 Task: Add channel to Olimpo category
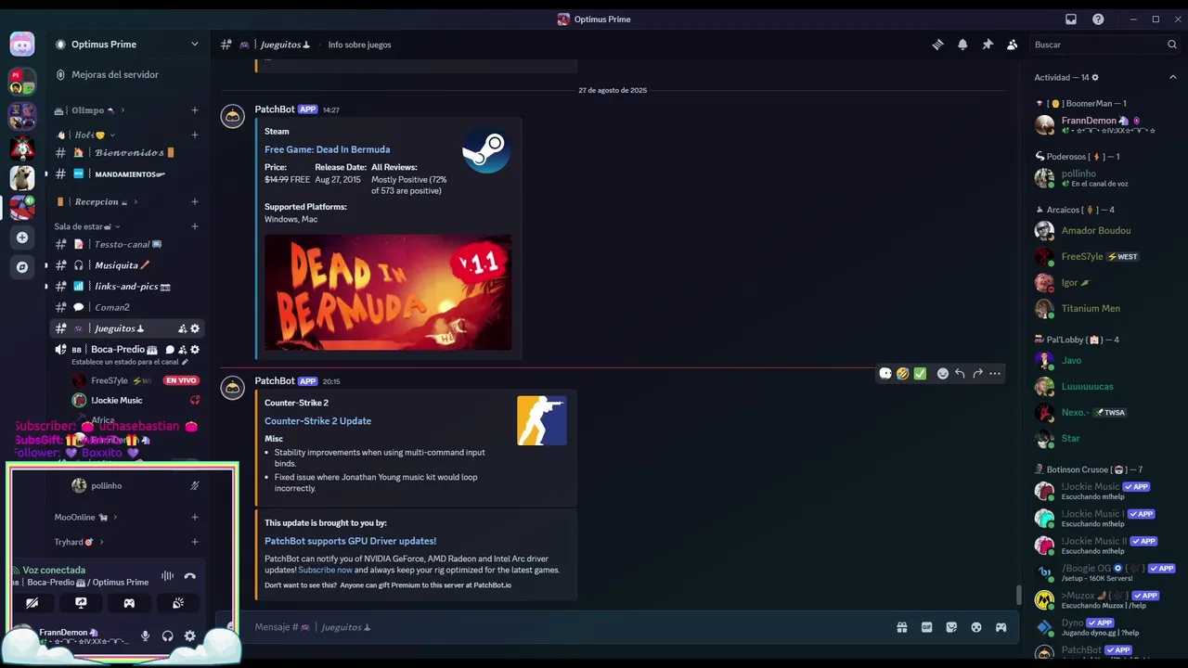pos(195,110)
